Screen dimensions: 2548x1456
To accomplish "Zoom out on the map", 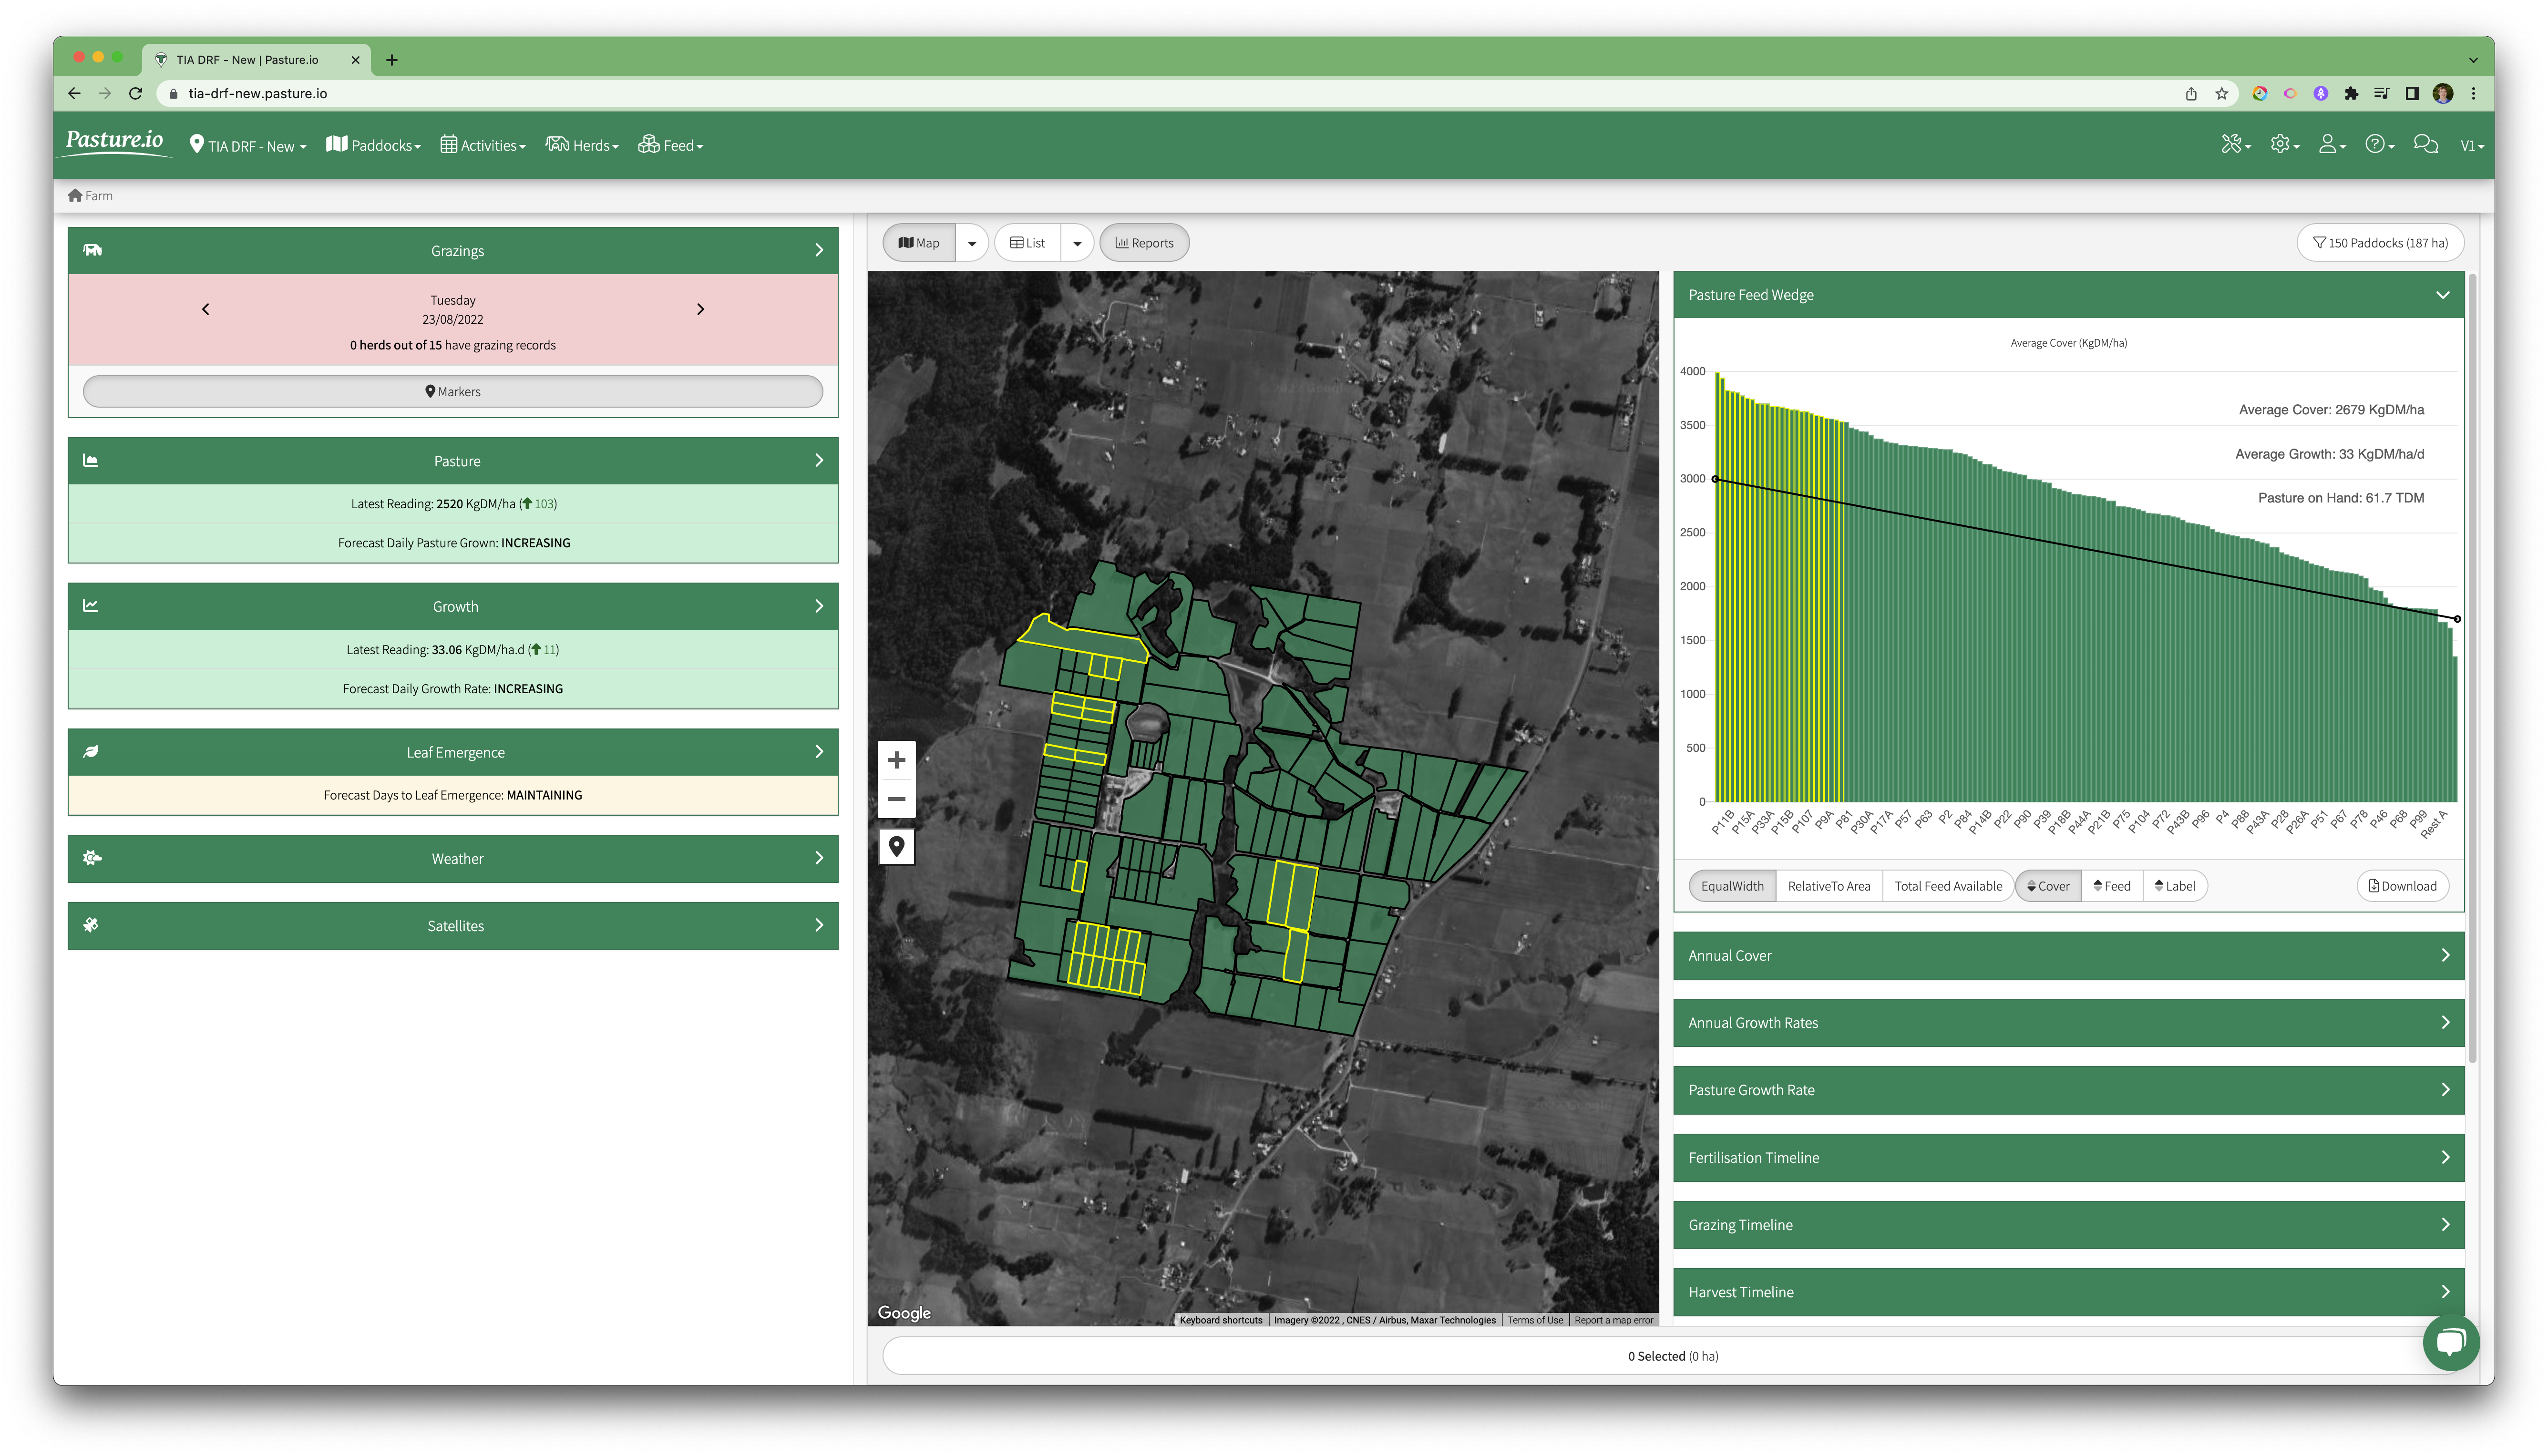I will (x=896, y=799).
